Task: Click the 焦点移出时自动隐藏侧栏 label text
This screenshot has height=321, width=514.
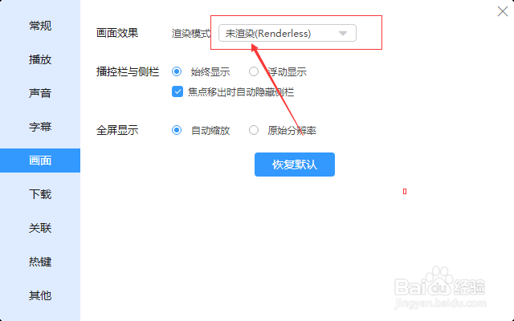Action: pos(241,92)
